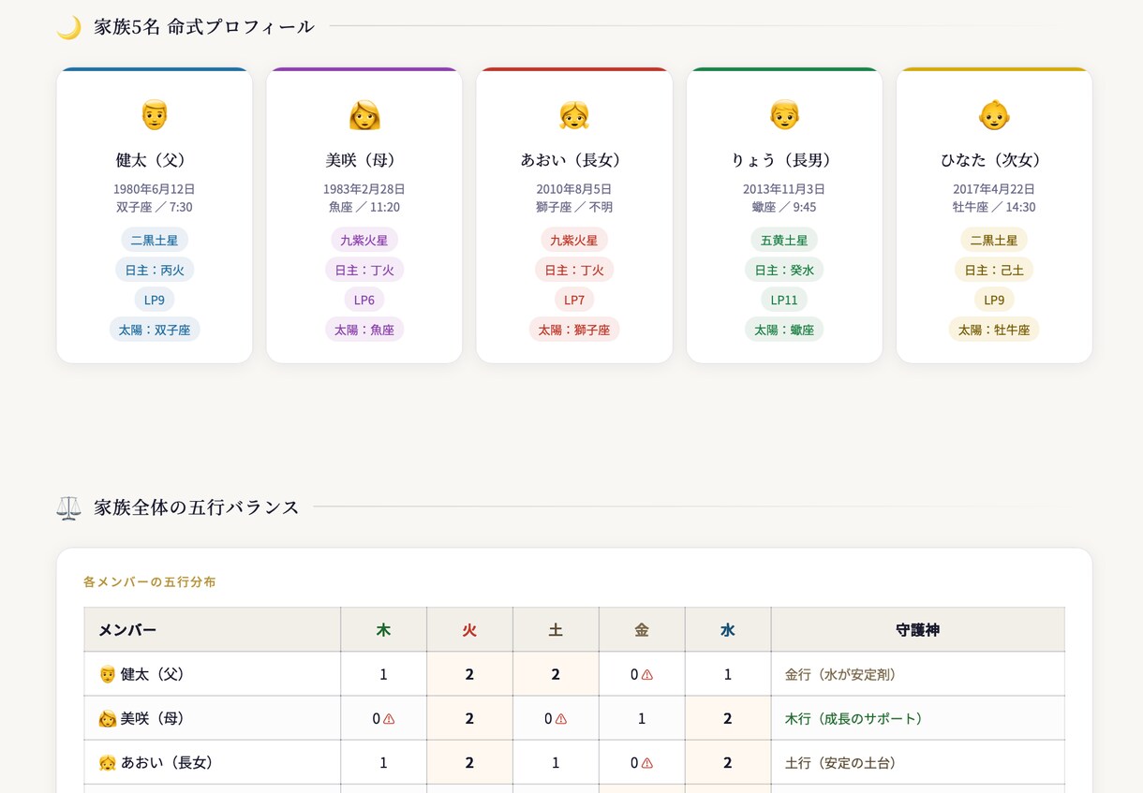
Task: Click あおい（長女）avatar emoji on card
Action: coord(574,115)
